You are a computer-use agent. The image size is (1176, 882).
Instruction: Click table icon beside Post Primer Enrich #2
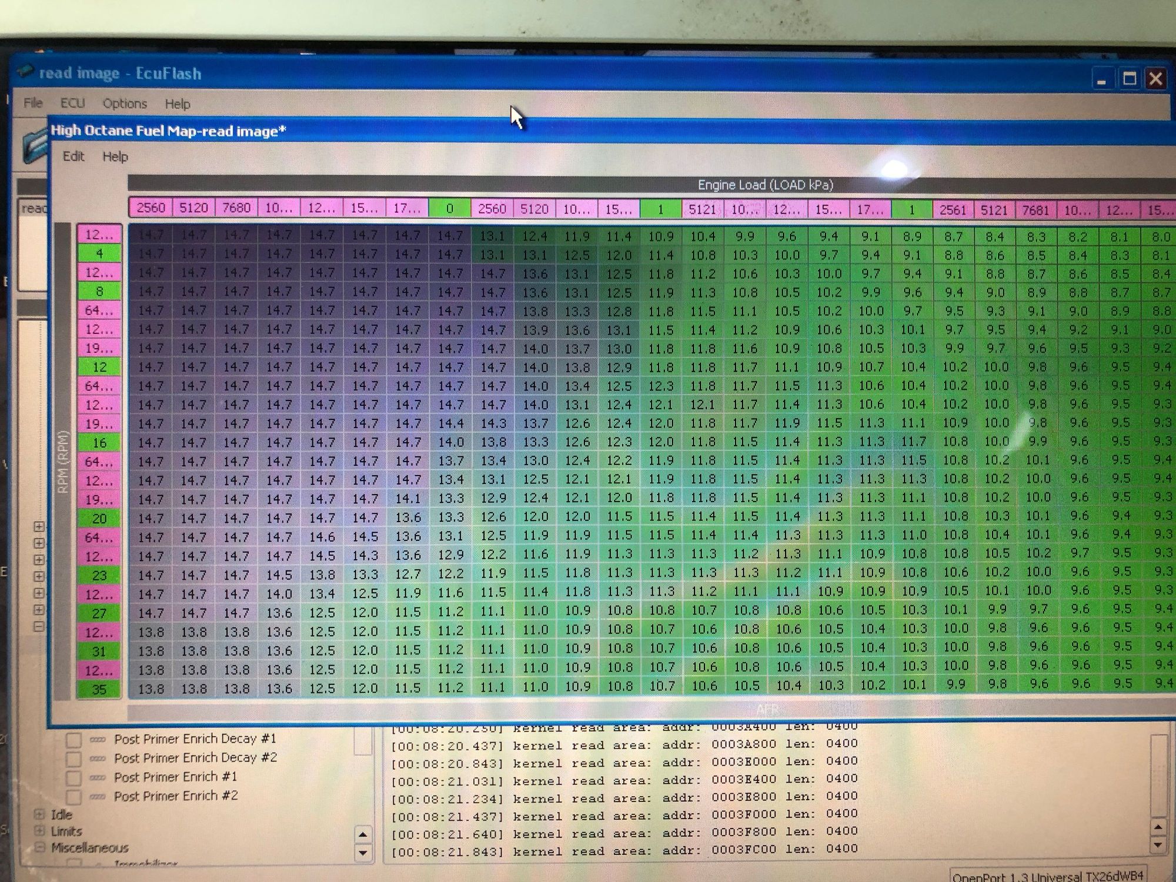point(98,797)
